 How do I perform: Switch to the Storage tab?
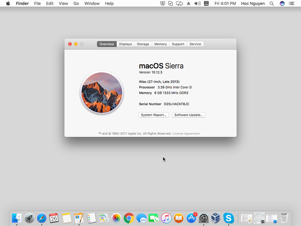[x=143, y=44]
